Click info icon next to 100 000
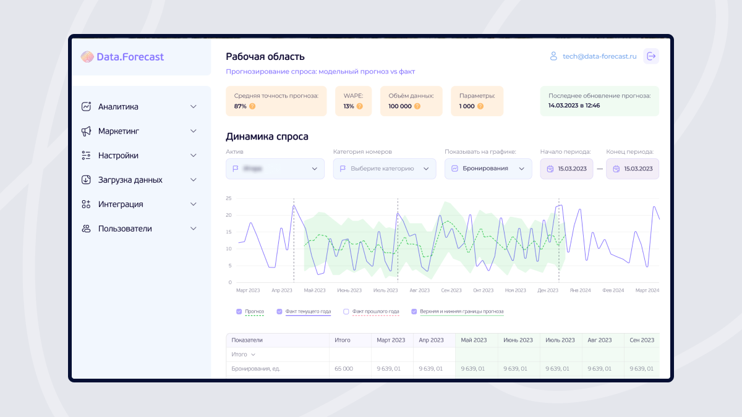The height and width of the screenshot is (417, 742). click(417, 106)
